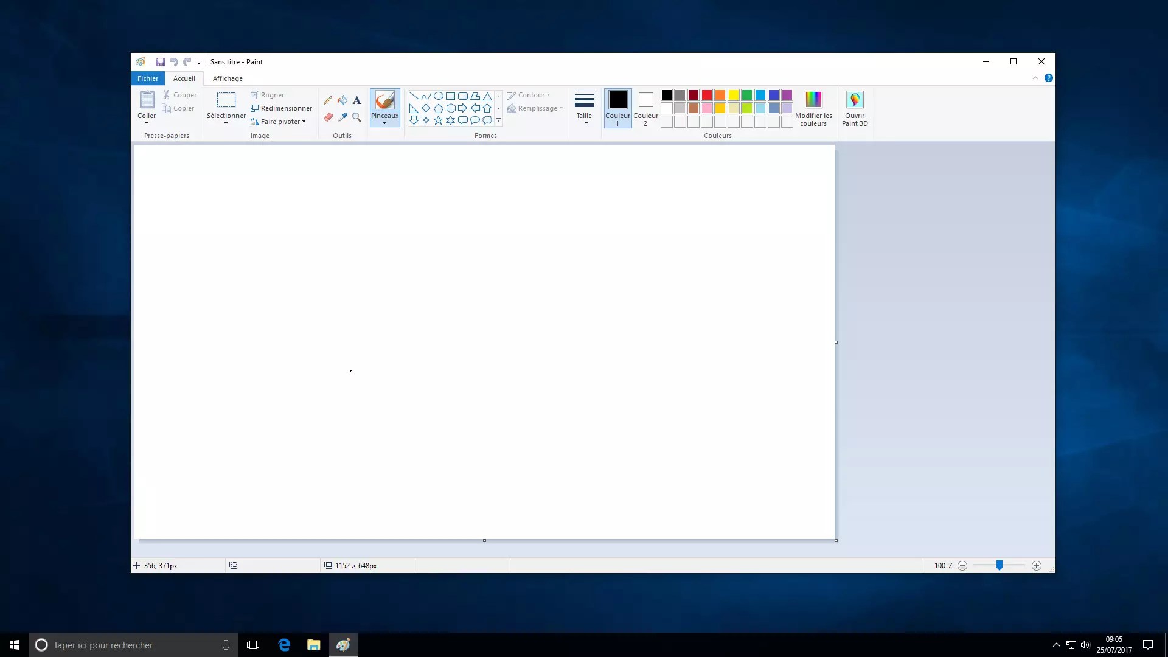Select the Text tool
This screenshot has width=1168, height=657.
[357, 100]
